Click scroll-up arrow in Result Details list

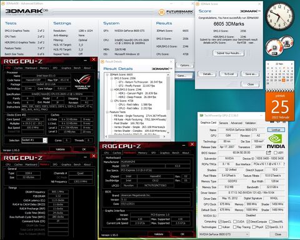pyautogui.click(x=168, y=74)
